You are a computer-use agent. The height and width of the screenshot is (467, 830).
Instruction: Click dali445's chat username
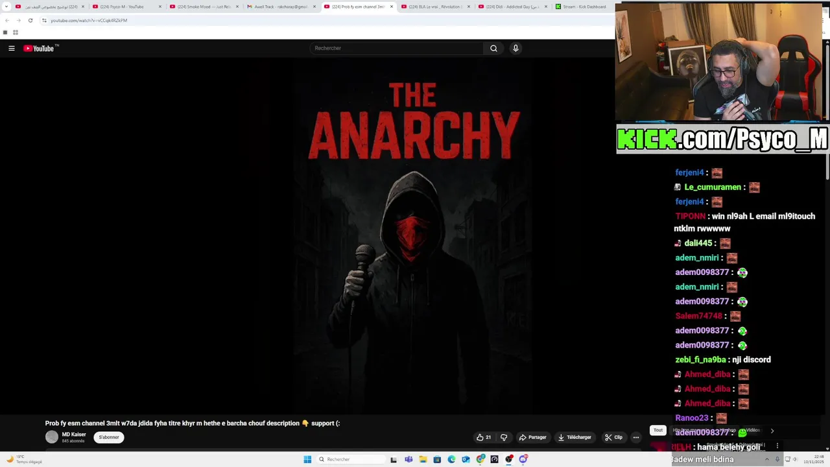[698, 243]
